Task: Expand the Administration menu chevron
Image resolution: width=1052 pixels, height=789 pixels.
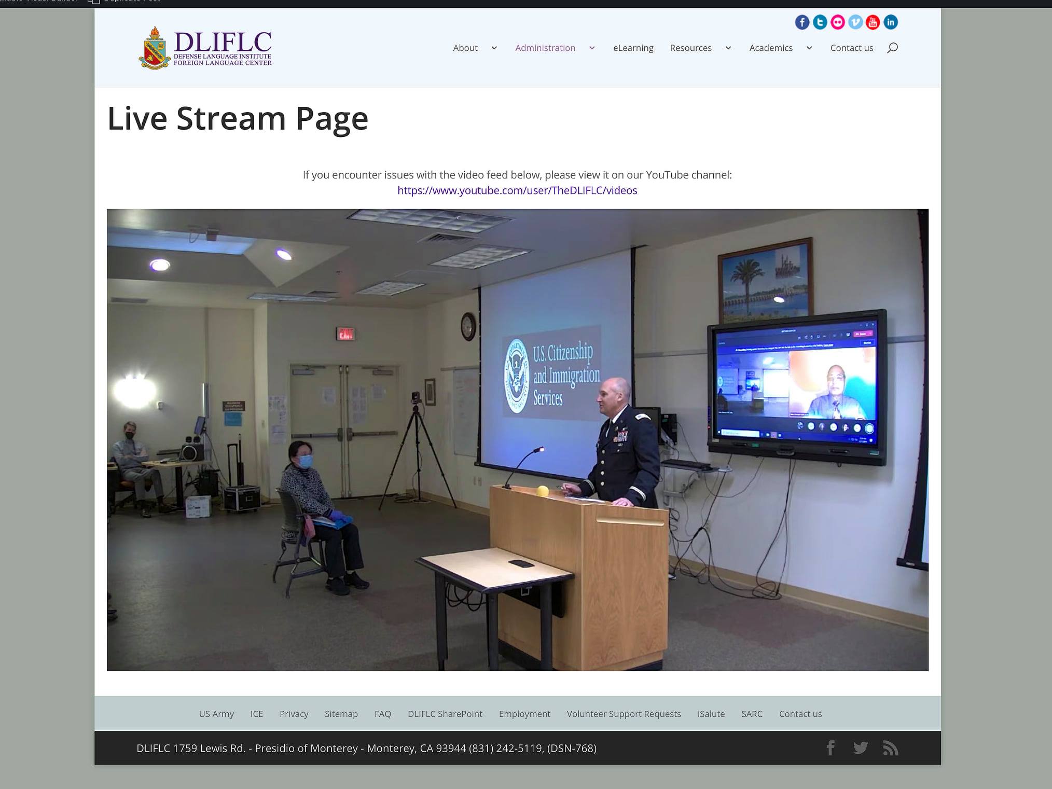Action: pyautogui.click(x=592, y=48)
